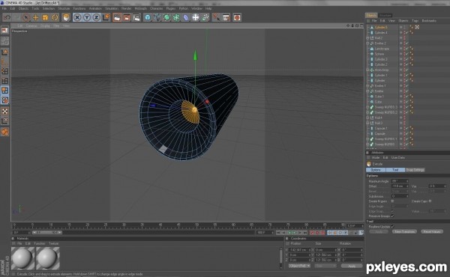The height and width of the screenshot is (277, 450).
Task: Open the NURBS generator icon
Action: click(x=166, y=17)
